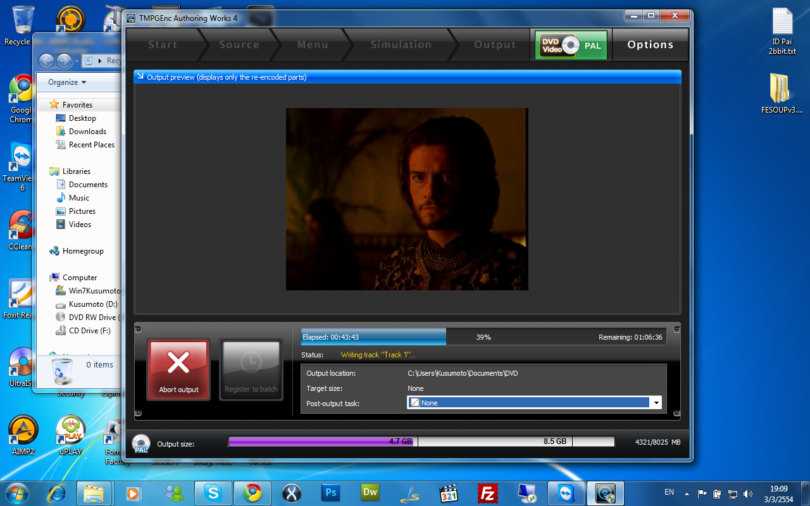Viewport: 810px width, 506px height.
Task: Switch to Skype on the taskbar
Action: (x=213, y=493)
